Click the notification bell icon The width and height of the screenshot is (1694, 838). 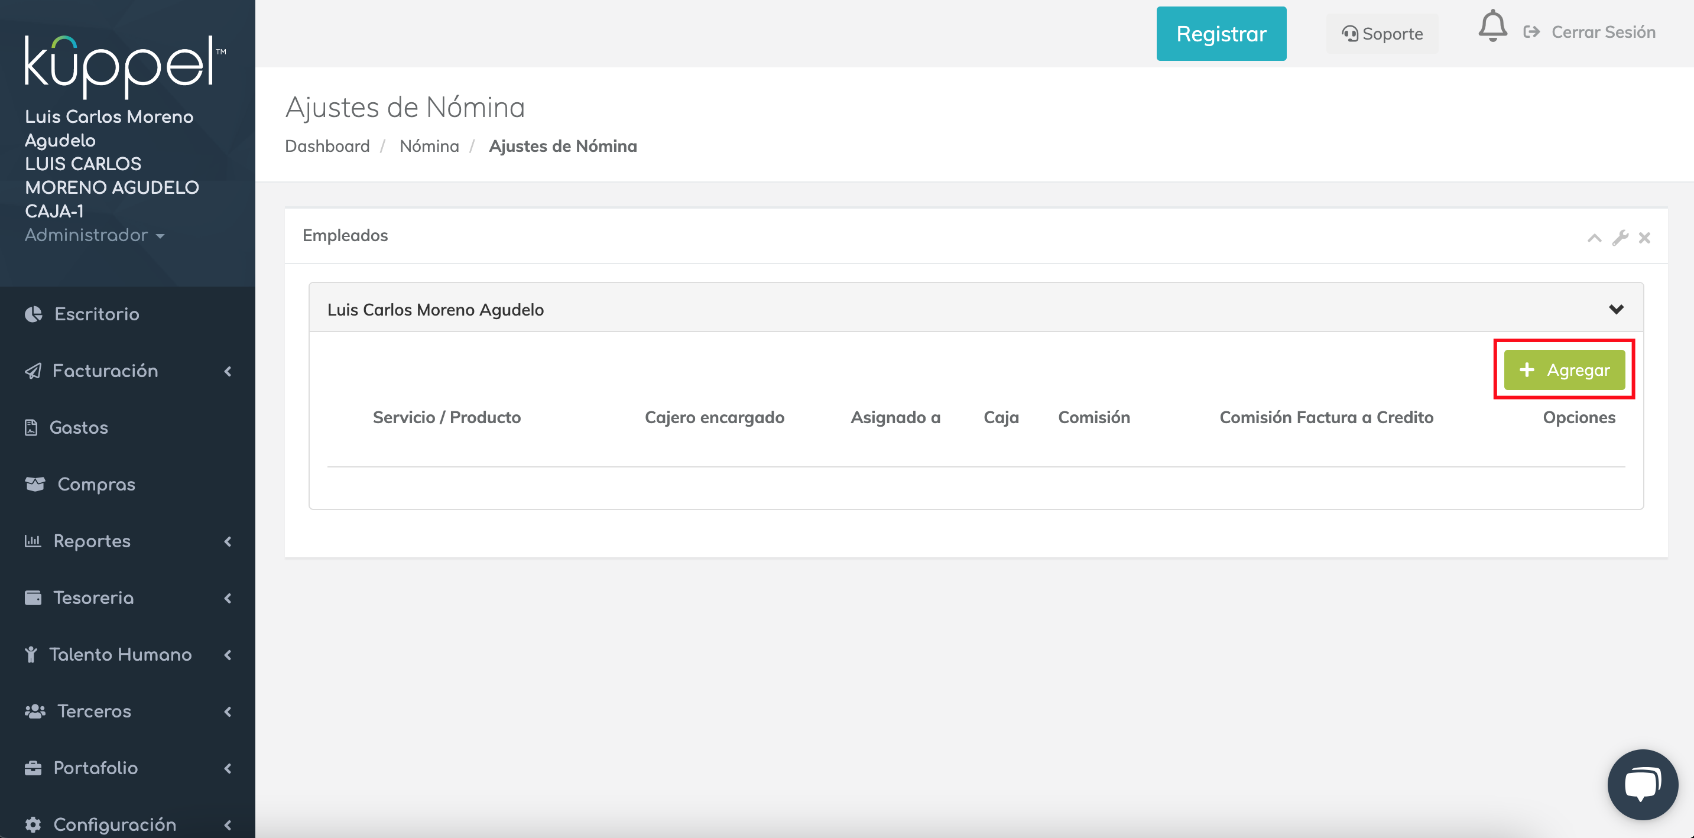click(1492, 27)
